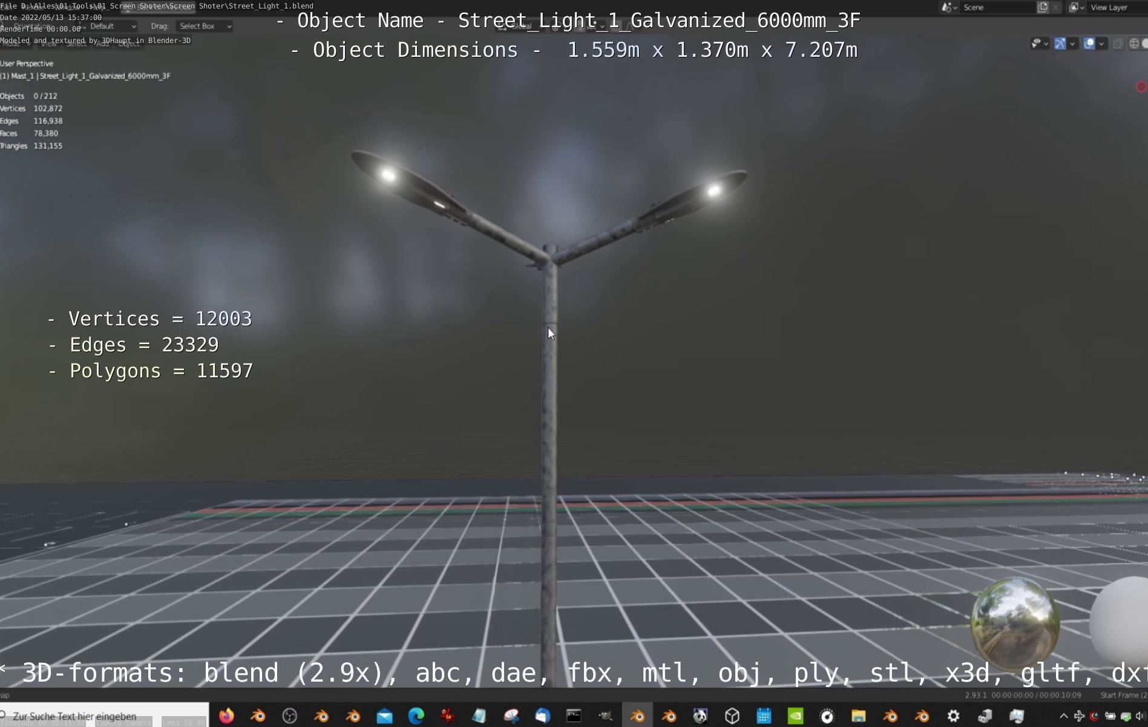Open the Blender icon left of Settings gear

(x=922, y=716)
